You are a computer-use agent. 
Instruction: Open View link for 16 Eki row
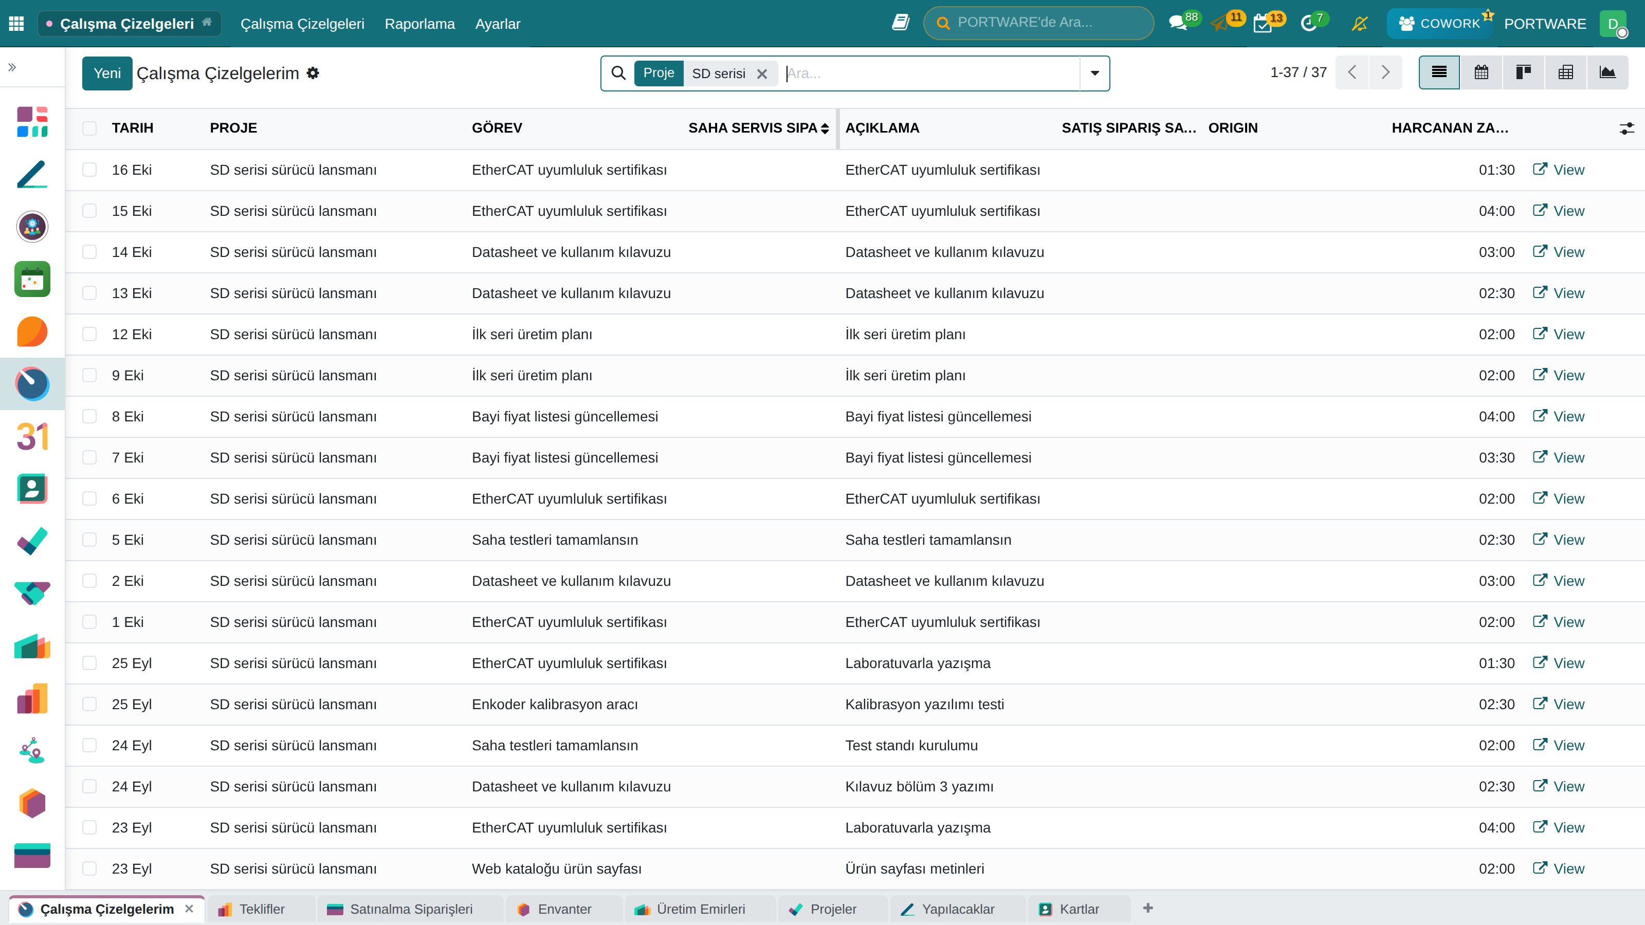[x=1558, y=170]
